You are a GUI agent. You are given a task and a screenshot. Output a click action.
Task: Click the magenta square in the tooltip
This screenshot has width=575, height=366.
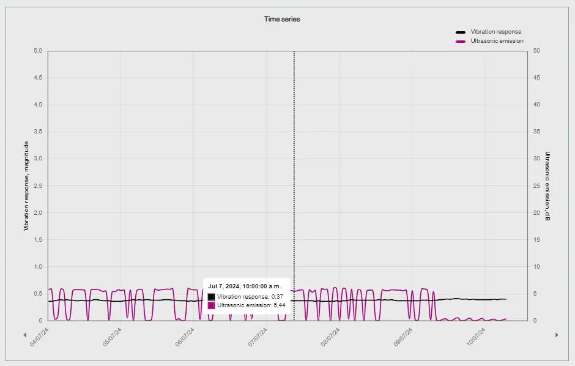coord(212,305)
